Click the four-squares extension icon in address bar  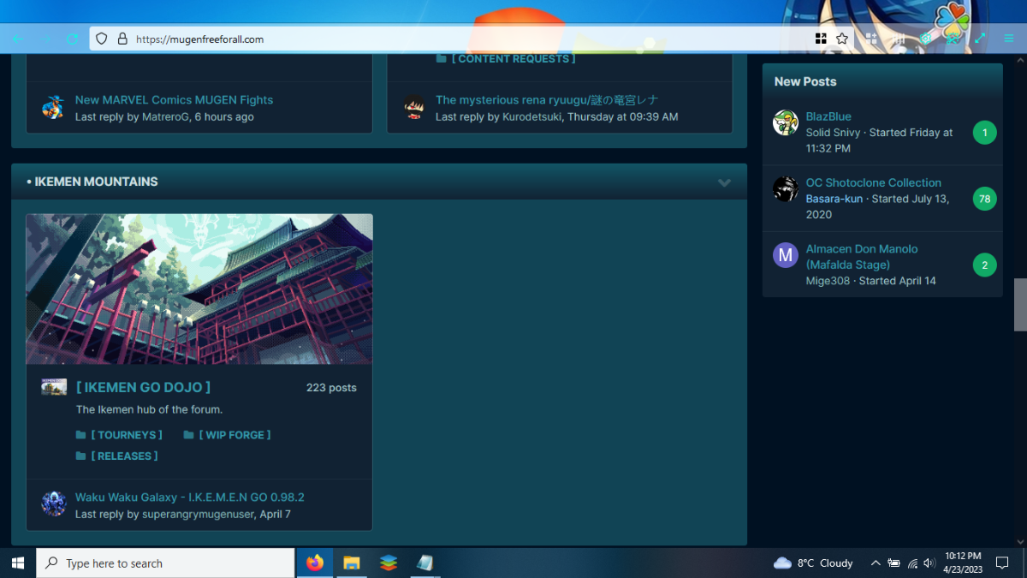pos(821,39)
